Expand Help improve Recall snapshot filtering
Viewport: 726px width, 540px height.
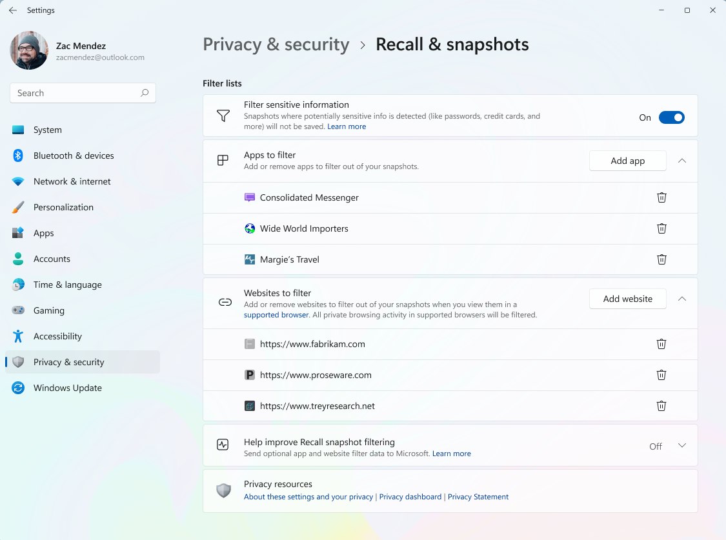(x=682, y=446)
